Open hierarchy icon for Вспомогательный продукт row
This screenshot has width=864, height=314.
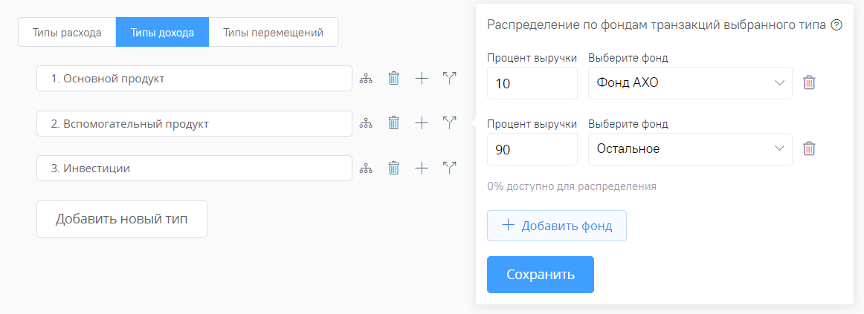coord(366,124)
